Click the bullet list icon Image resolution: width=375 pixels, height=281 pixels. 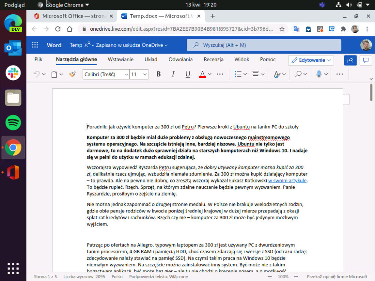click(x=238, y=74)
